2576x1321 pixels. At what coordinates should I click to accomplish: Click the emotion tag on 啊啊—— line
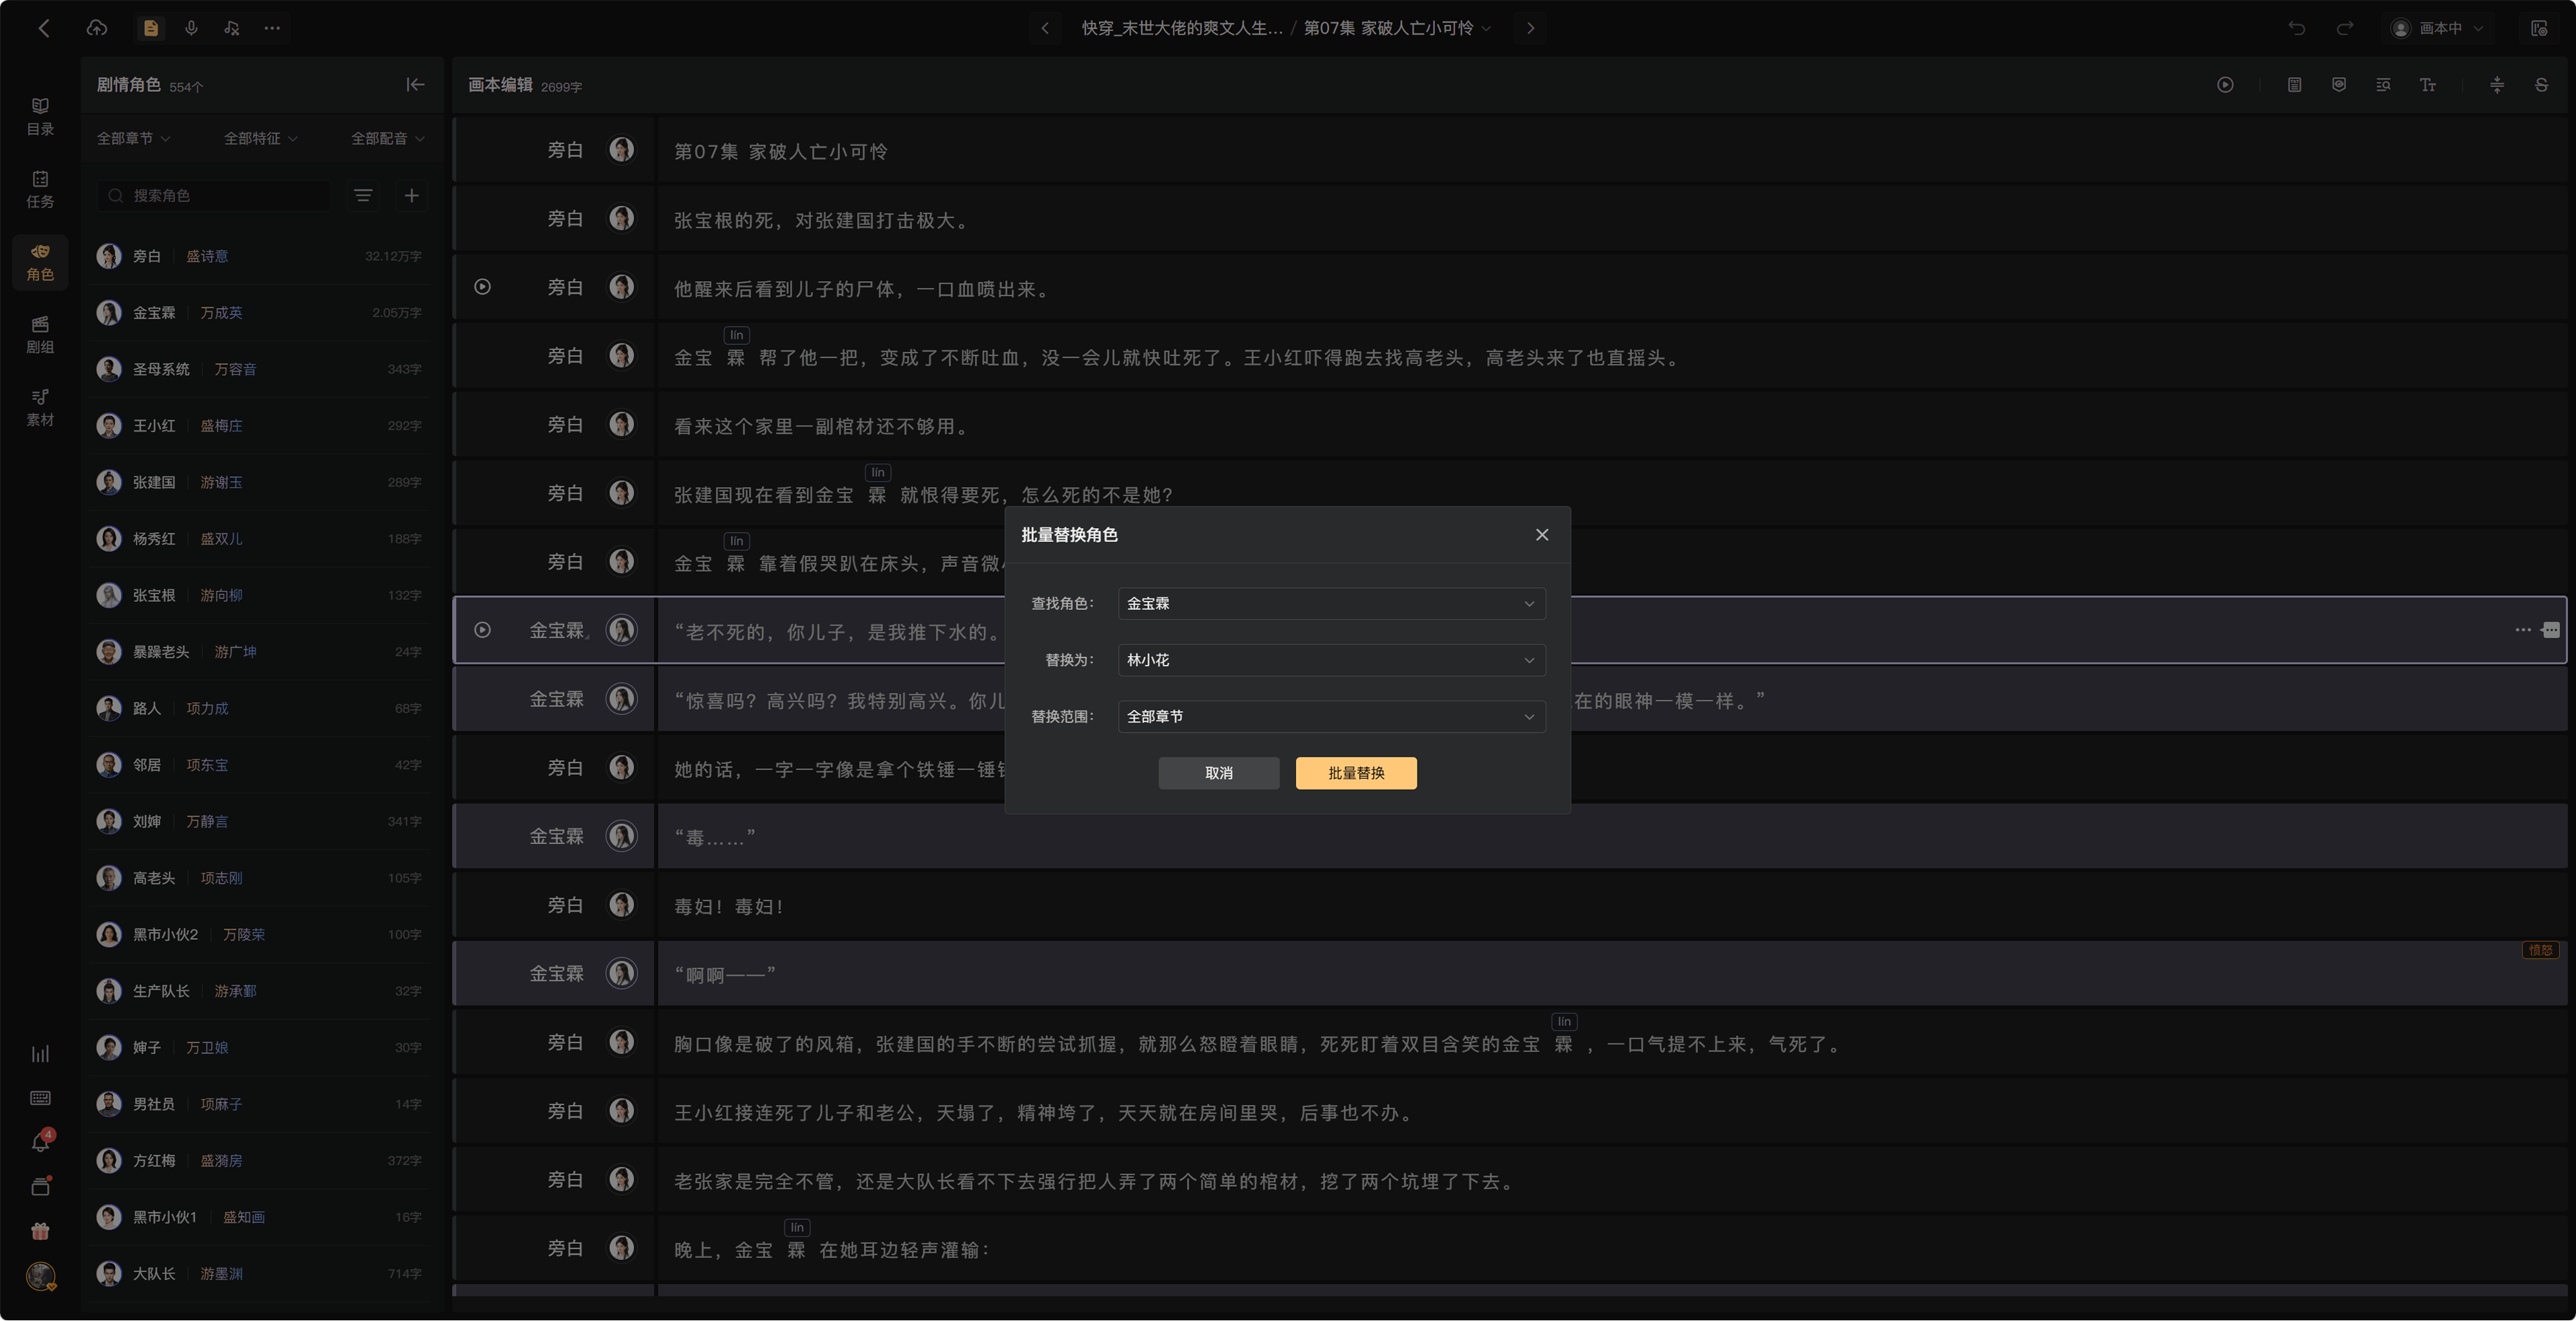pyautogui.click(x=2541, y=950)
